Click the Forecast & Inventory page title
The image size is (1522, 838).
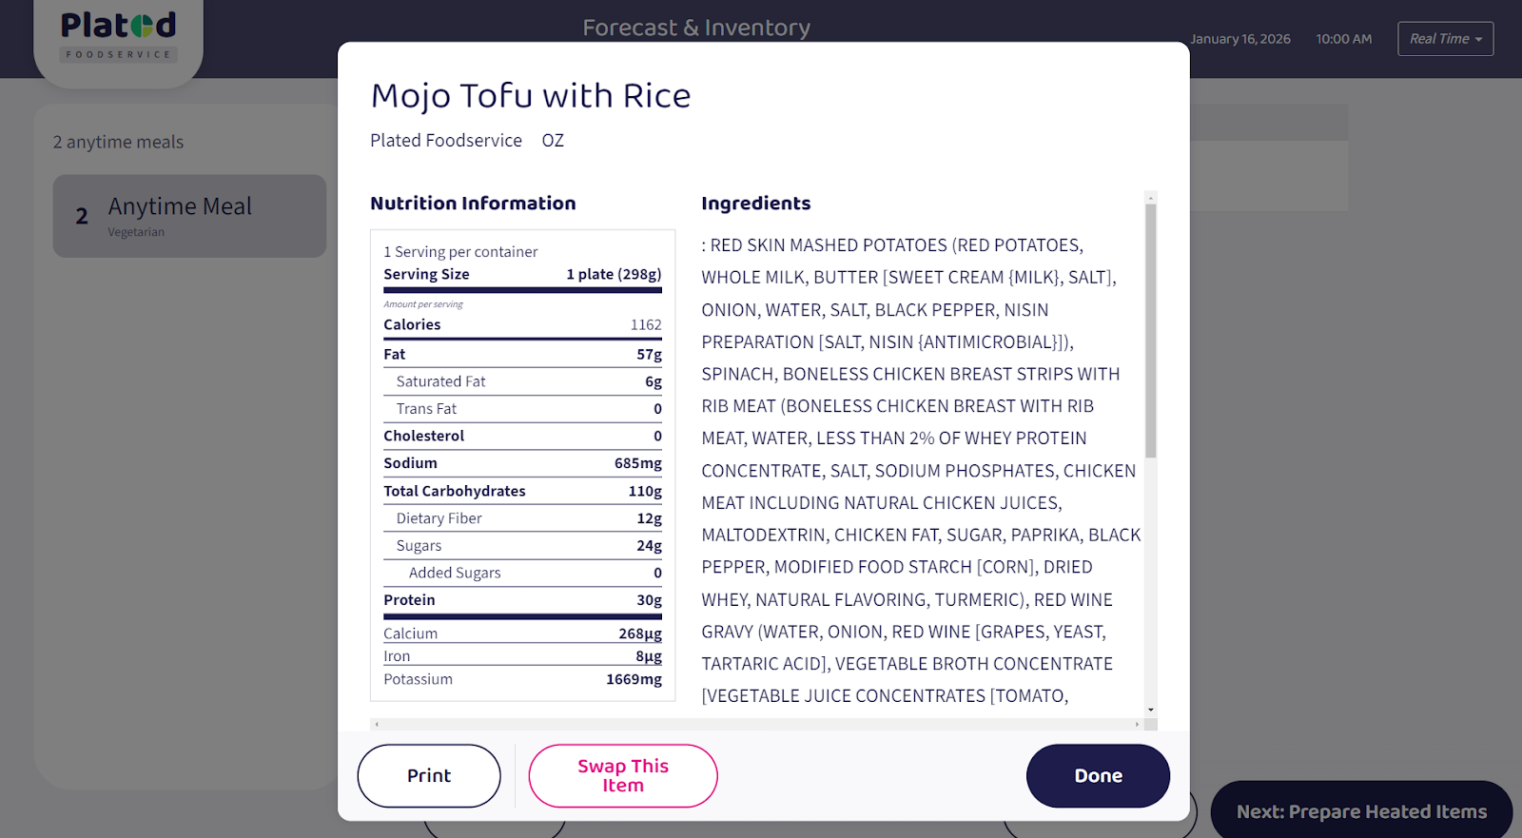pyautogui.click(x=696, y=28)
